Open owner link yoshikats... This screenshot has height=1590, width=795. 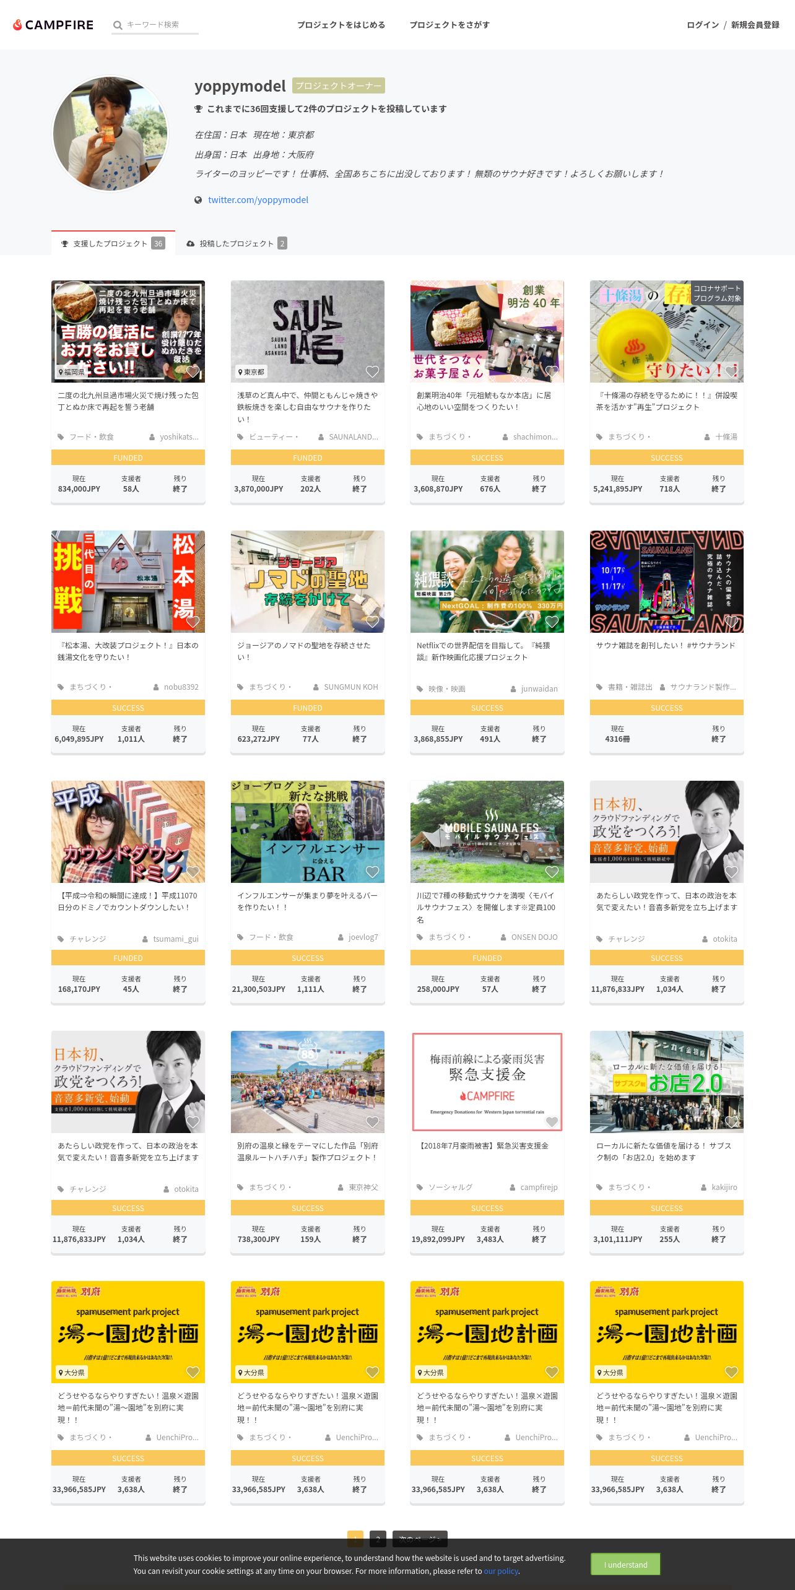tap(179, 437)
